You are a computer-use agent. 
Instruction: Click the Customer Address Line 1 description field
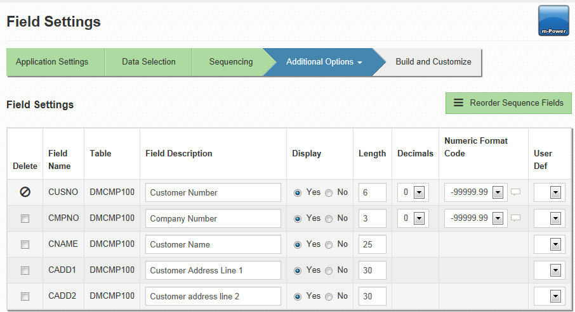[213, 270]
